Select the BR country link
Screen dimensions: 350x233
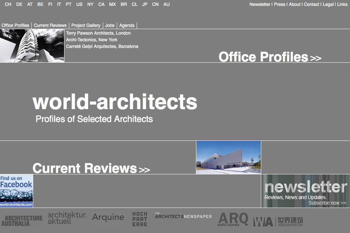point(124,4)
